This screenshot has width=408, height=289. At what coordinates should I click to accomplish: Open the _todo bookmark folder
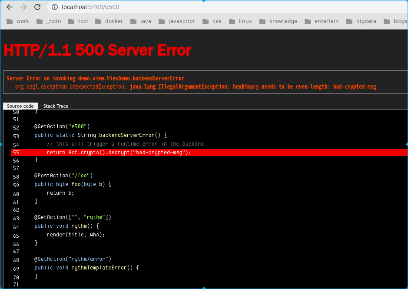(49, 21)
